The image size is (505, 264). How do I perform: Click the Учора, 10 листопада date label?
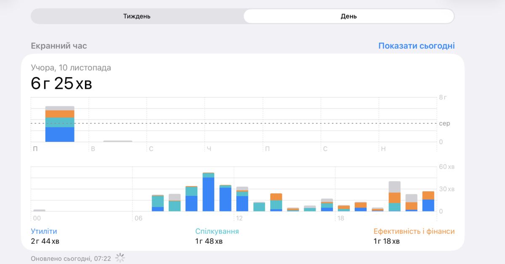pos(71,68)
